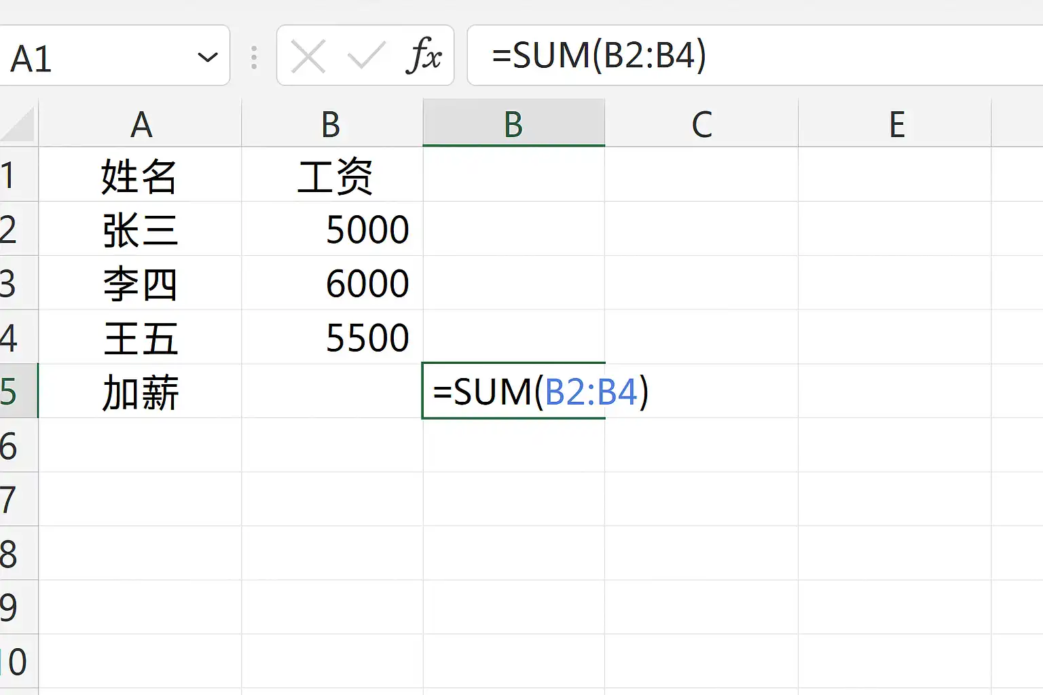The image size is (1043, 695).
Task: Click the cell with value 5500
Action: [333, 338]
